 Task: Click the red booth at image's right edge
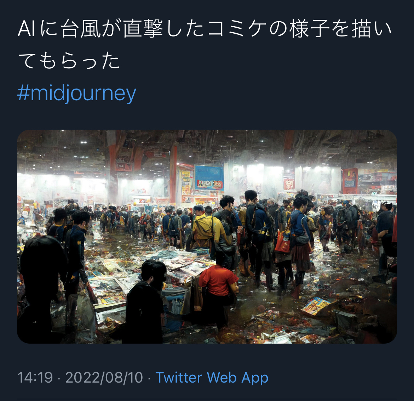[350, 181]
